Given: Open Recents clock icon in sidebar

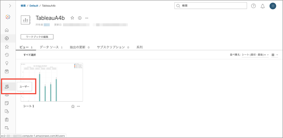Looking at the screenshot, I should [x=7, y=55].
